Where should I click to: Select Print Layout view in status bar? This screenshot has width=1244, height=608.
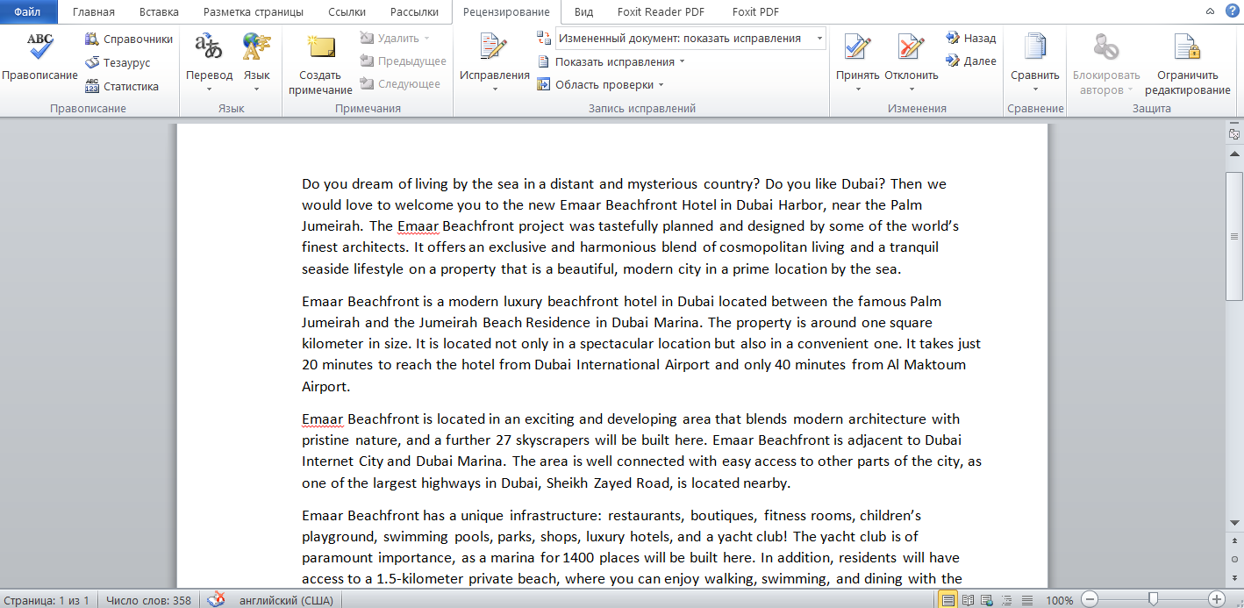pos(947,600)
